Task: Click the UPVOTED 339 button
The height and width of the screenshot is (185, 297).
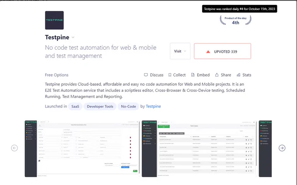Action: [222, 51]
